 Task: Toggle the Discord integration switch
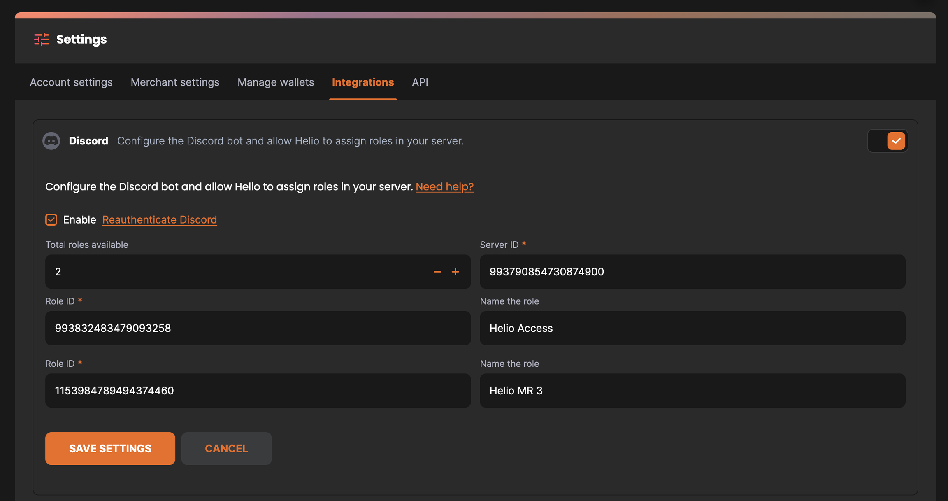coord(888,141)
